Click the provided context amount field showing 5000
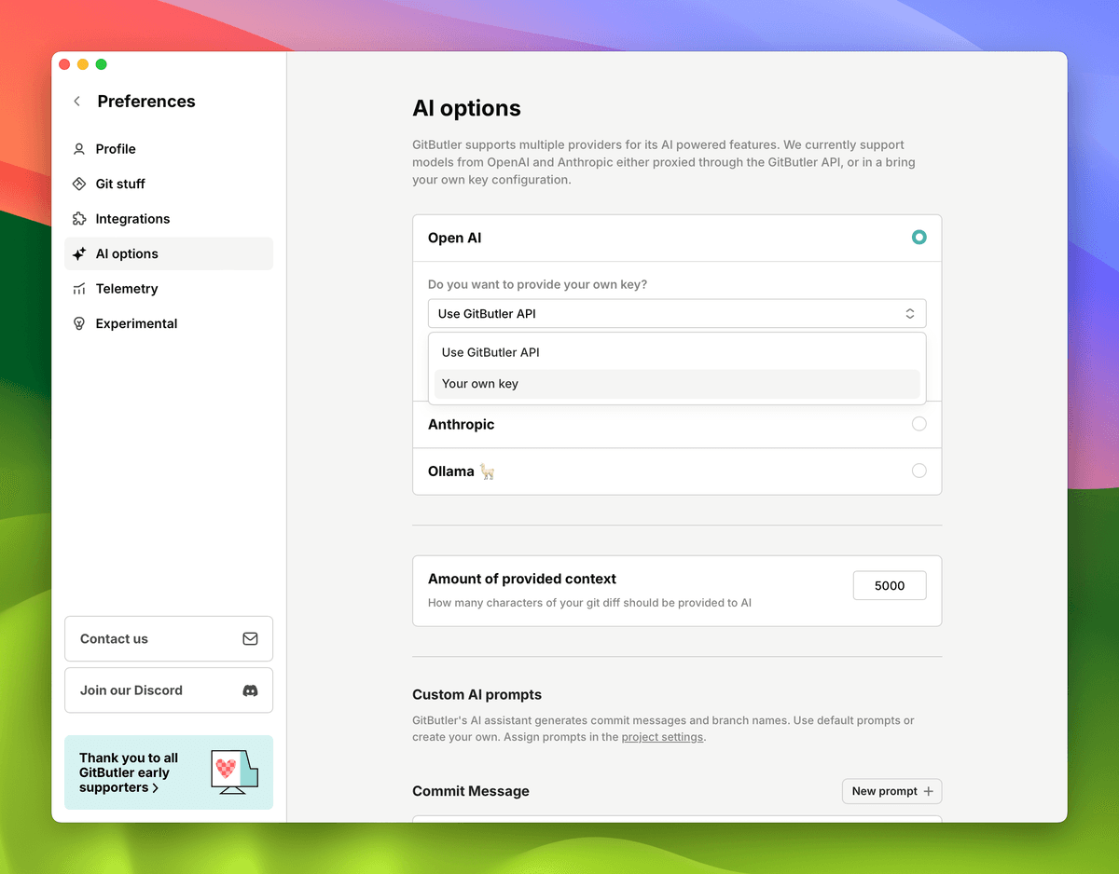This screenshot has width=1119, height=874. pos(889,585)
